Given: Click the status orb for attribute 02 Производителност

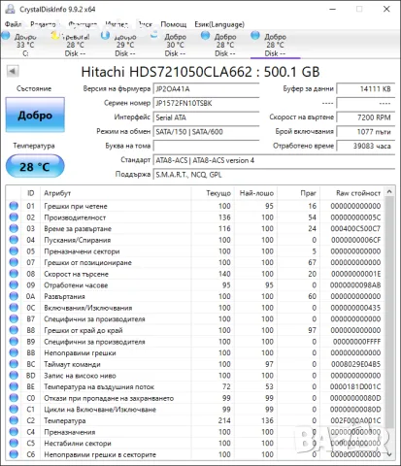Looking at the screenshot, I should [x=14, y=217].
